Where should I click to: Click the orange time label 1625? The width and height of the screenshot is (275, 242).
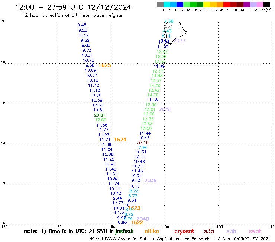coord(105,66)
